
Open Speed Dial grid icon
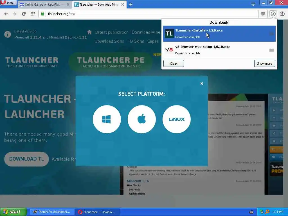click(33, 14)
